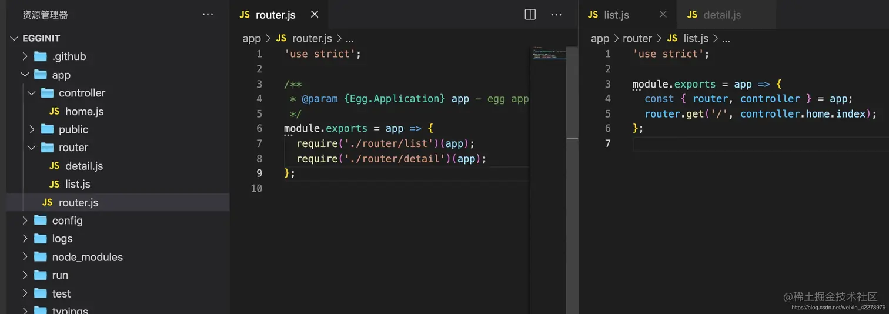Click the node_modules folder icon
This screenshot has height=314, width=889.
[x=40, y=257]
